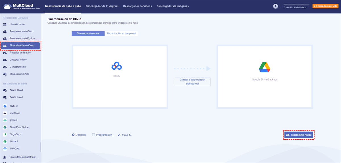The image size is (341, 163).
Task: Open Descargador de imágenes tab
Action: (x=172, y=6)
